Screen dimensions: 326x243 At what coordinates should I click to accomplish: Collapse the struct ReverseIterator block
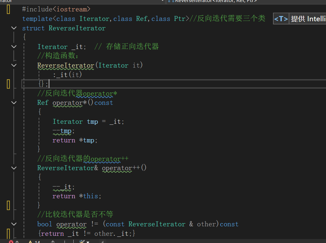pos(14,28)
